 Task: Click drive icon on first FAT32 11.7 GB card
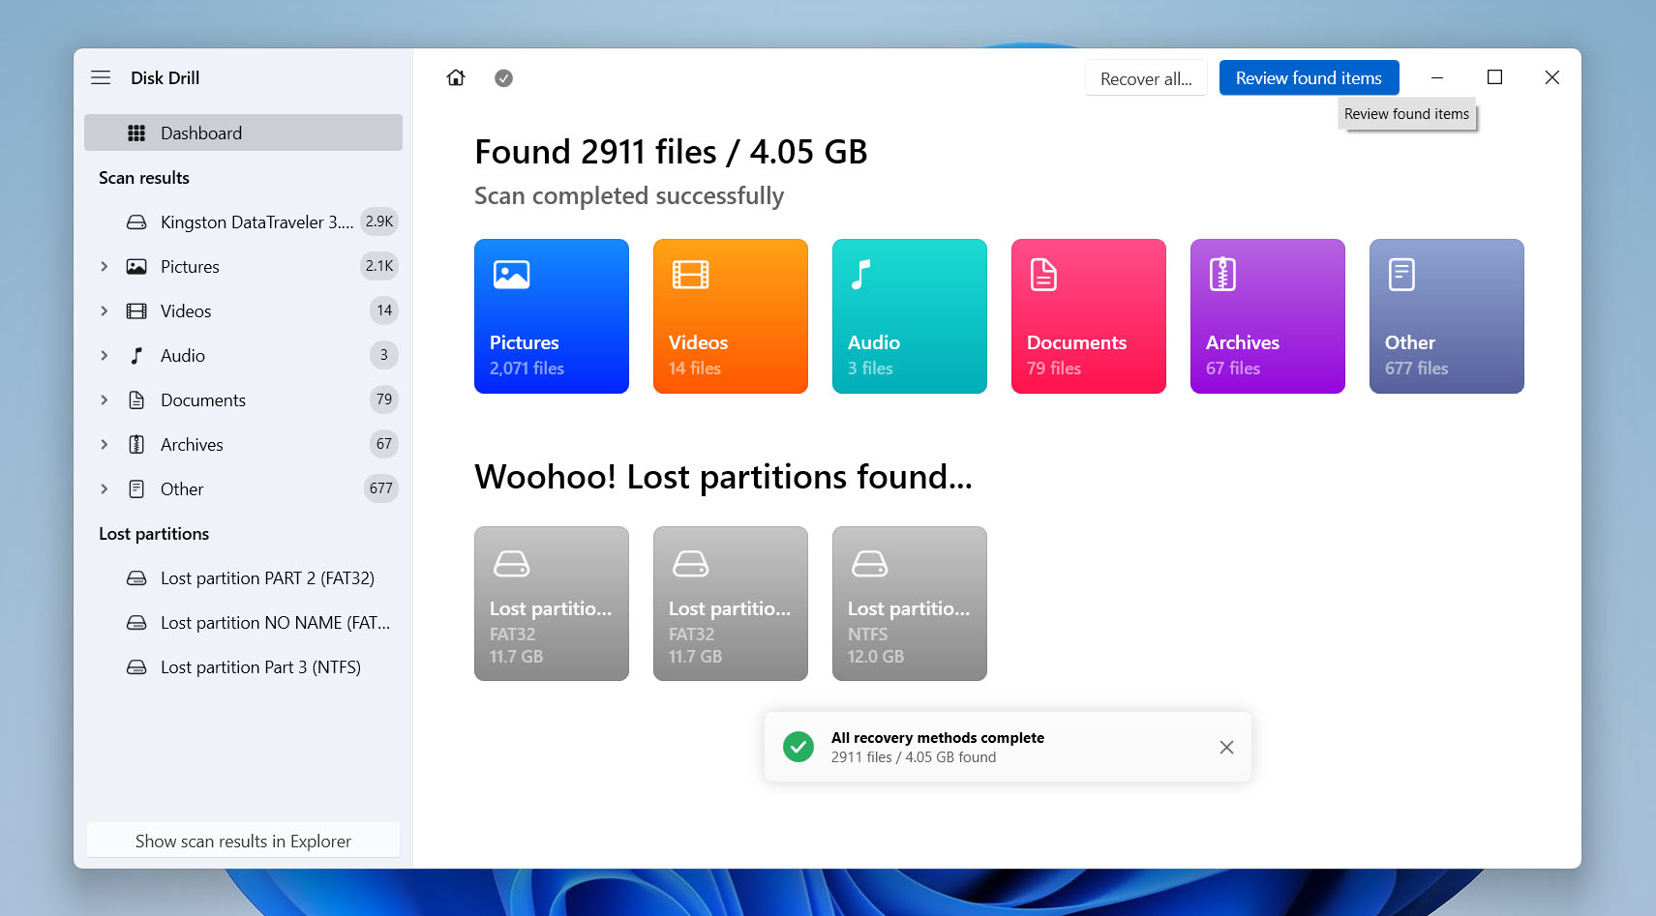click(511, 563)
